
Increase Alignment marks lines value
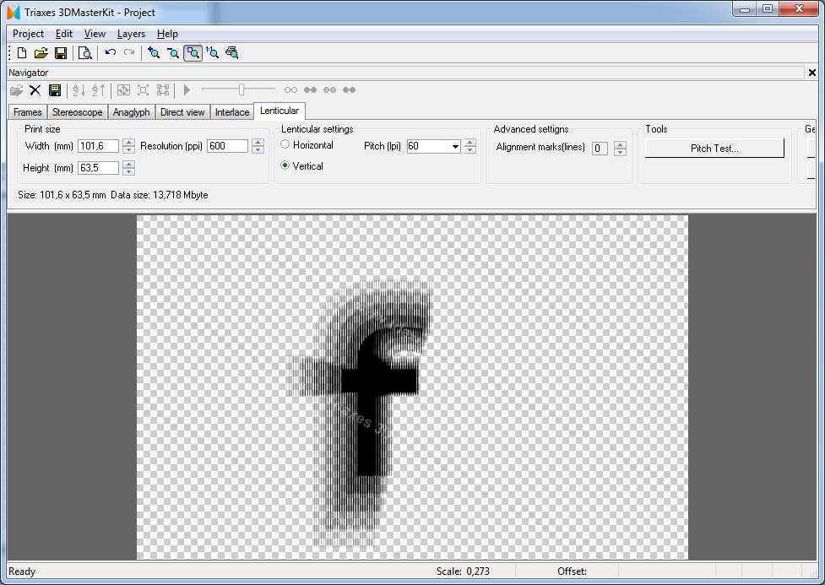click(x=621, y=145)
